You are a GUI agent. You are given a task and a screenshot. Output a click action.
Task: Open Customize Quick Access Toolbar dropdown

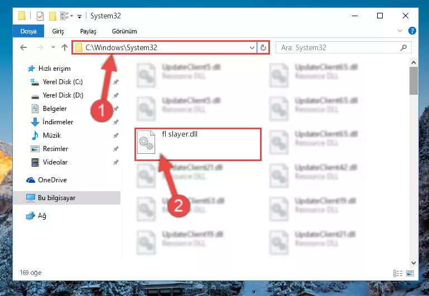79,16
